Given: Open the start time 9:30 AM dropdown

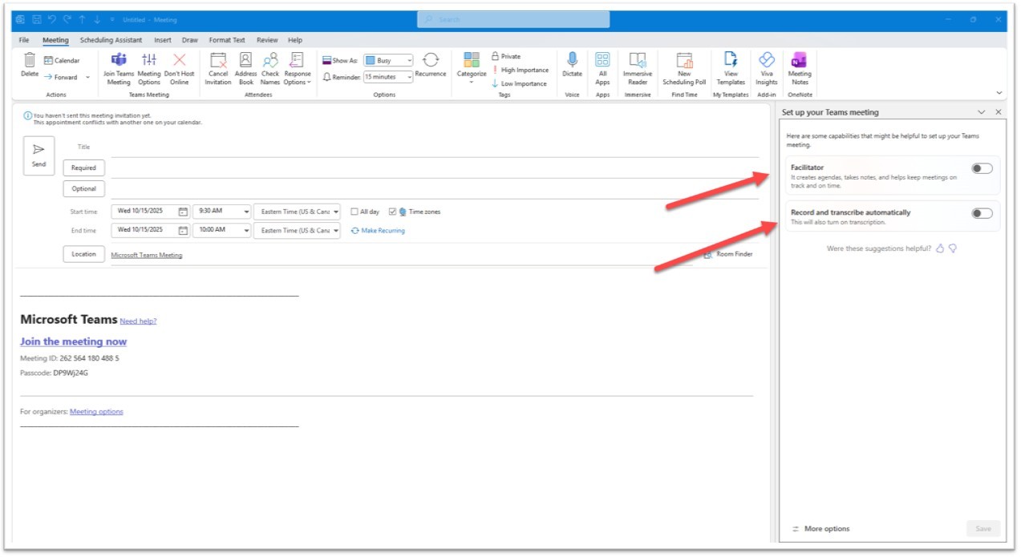Looking at the screenshot, I should pos(245,212).
